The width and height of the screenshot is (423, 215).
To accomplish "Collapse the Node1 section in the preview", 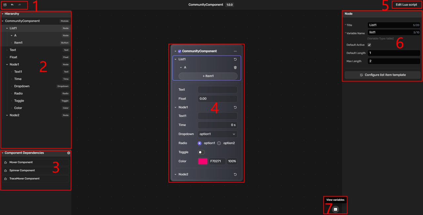I will click(x=175, y=107).
